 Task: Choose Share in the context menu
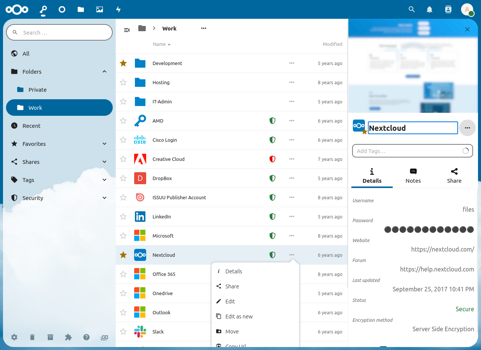[256, 286]
